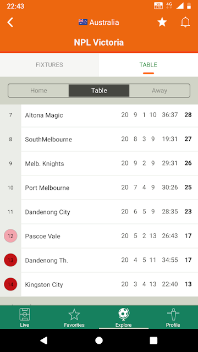Tap red position 13 relegation badge
The image size is (198, 352).
(10, 260)
